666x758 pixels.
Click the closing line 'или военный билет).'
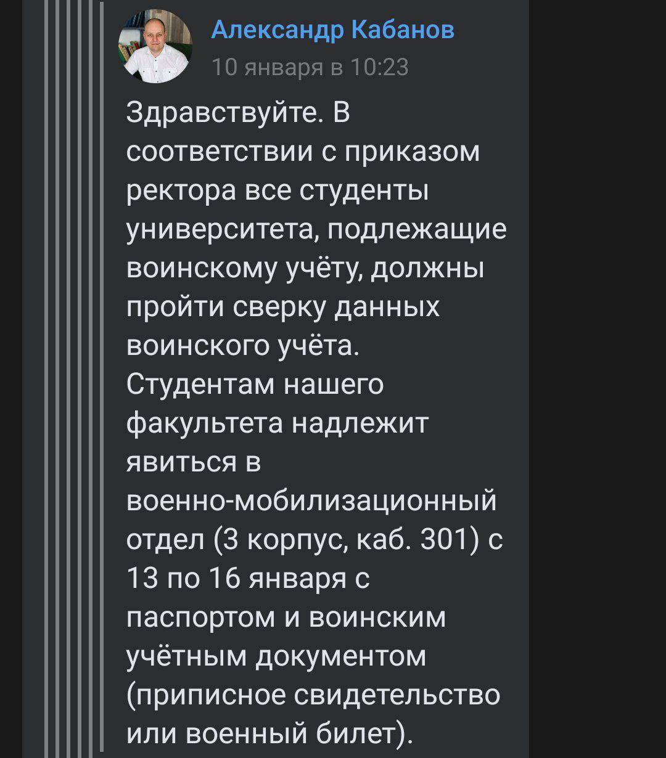(270, 734)
